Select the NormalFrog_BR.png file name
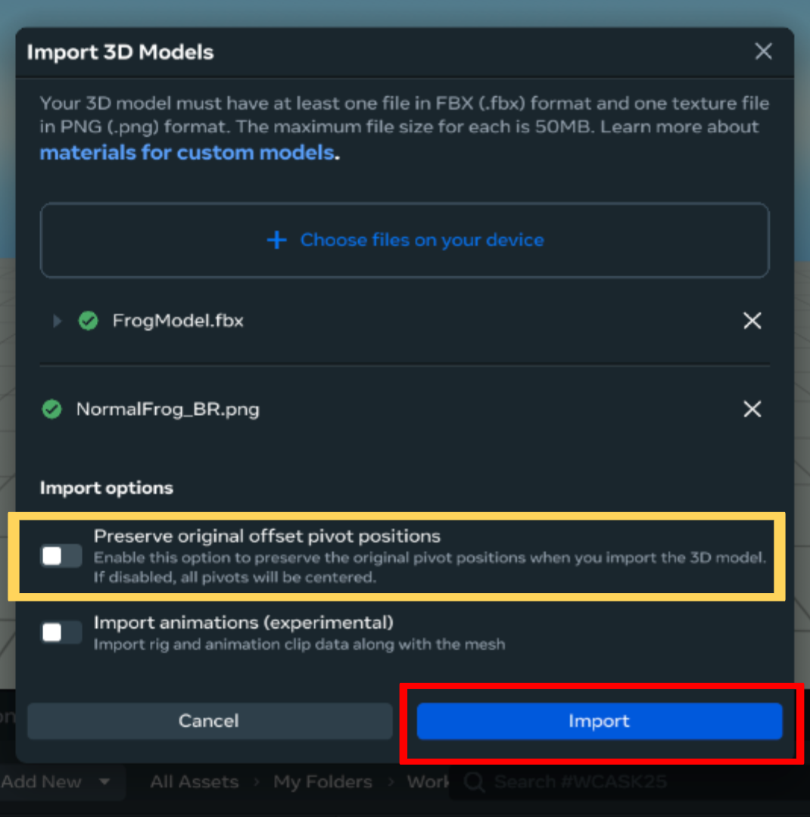The width and height of the screenshot is (810, 817). 167,409
